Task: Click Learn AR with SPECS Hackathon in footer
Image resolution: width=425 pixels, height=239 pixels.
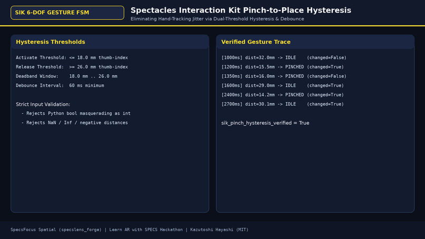Action: pyautogui.click(x=146, y=230)
